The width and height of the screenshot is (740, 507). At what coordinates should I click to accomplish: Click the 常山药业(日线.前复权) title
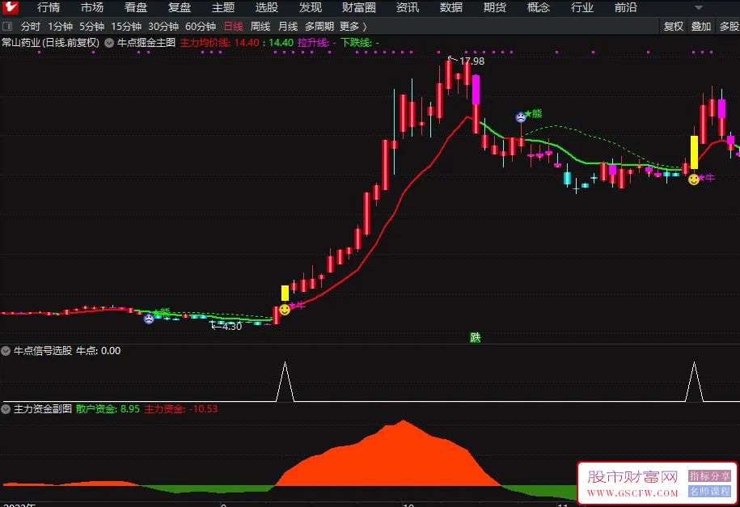pyautogui.click(x=50, y=43)
